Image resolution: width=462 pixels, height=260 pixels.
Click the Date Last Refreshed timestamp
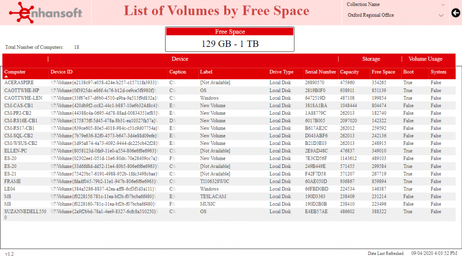[x=434, y=253]
